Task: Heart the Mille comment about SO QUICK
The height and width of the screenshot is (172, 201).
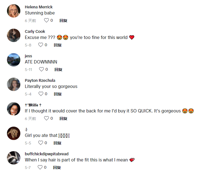Action: 46,118
